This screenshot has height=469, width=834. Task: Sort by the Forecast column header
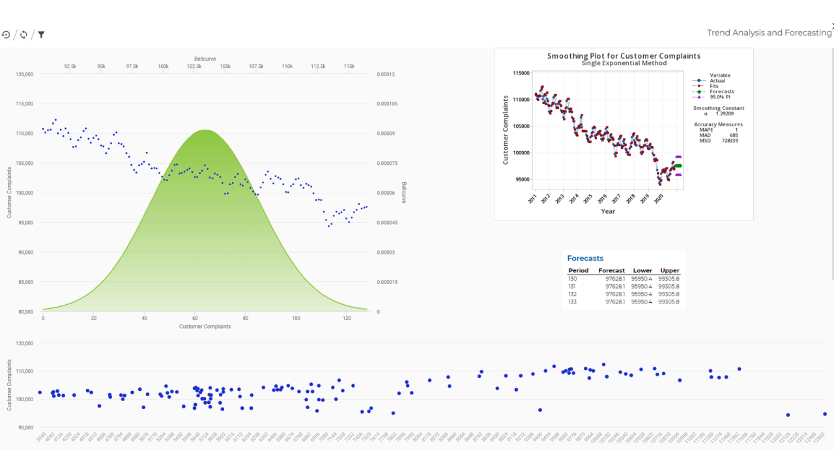pos(611,270)
